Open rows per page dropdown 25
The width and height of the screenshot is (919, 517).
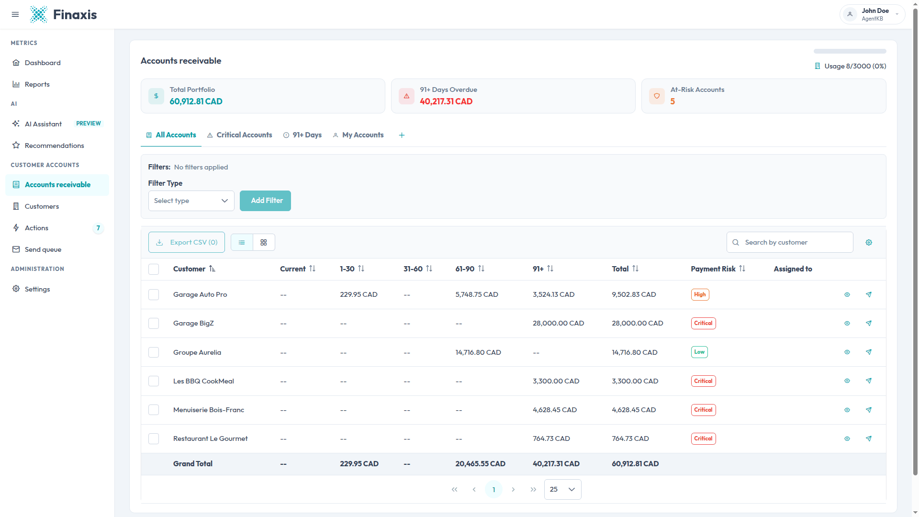562,490
